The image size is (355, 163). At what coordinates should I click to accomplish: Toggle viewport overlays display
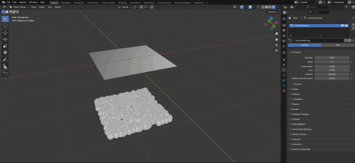250,7
